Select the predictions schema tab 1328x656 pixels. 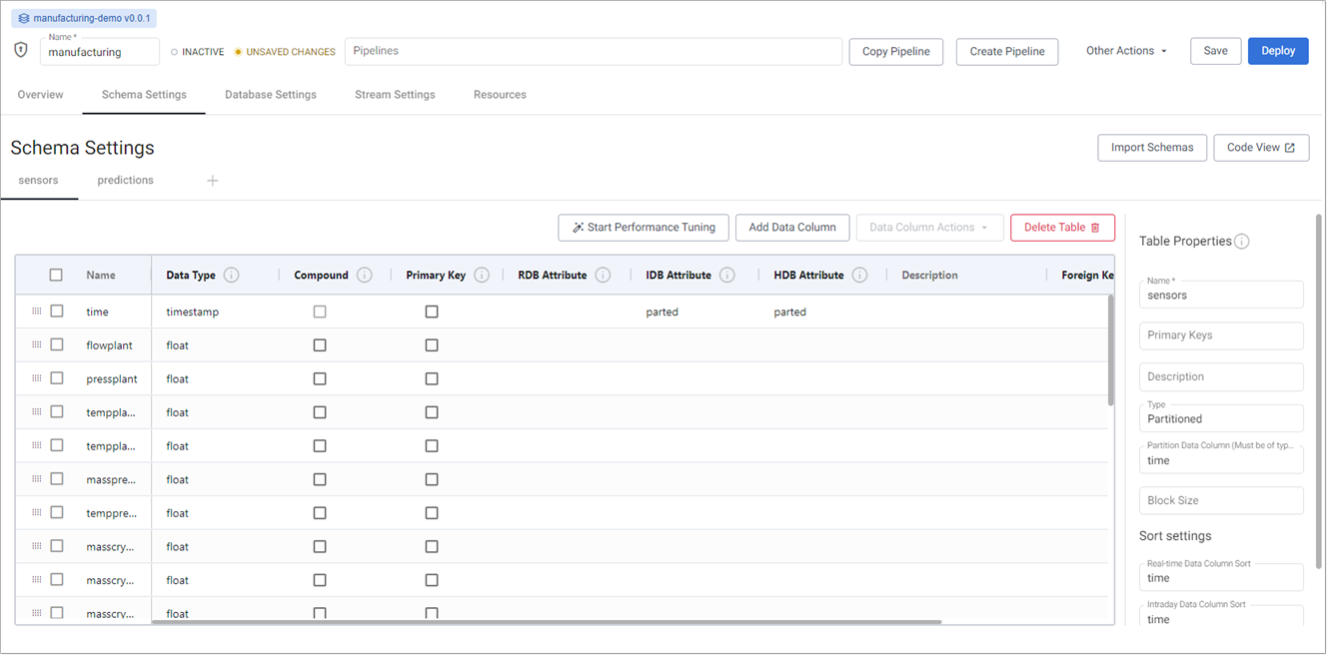coord(125,180)
